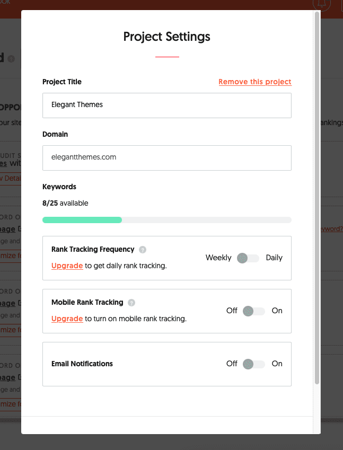The height and width of the screenshot is (450, 343).
Task: Click the View Details link behind the modal
Action: 10,178
